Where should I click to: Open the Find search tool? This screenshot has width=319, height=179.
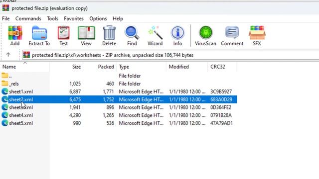(x=132, y=36)
